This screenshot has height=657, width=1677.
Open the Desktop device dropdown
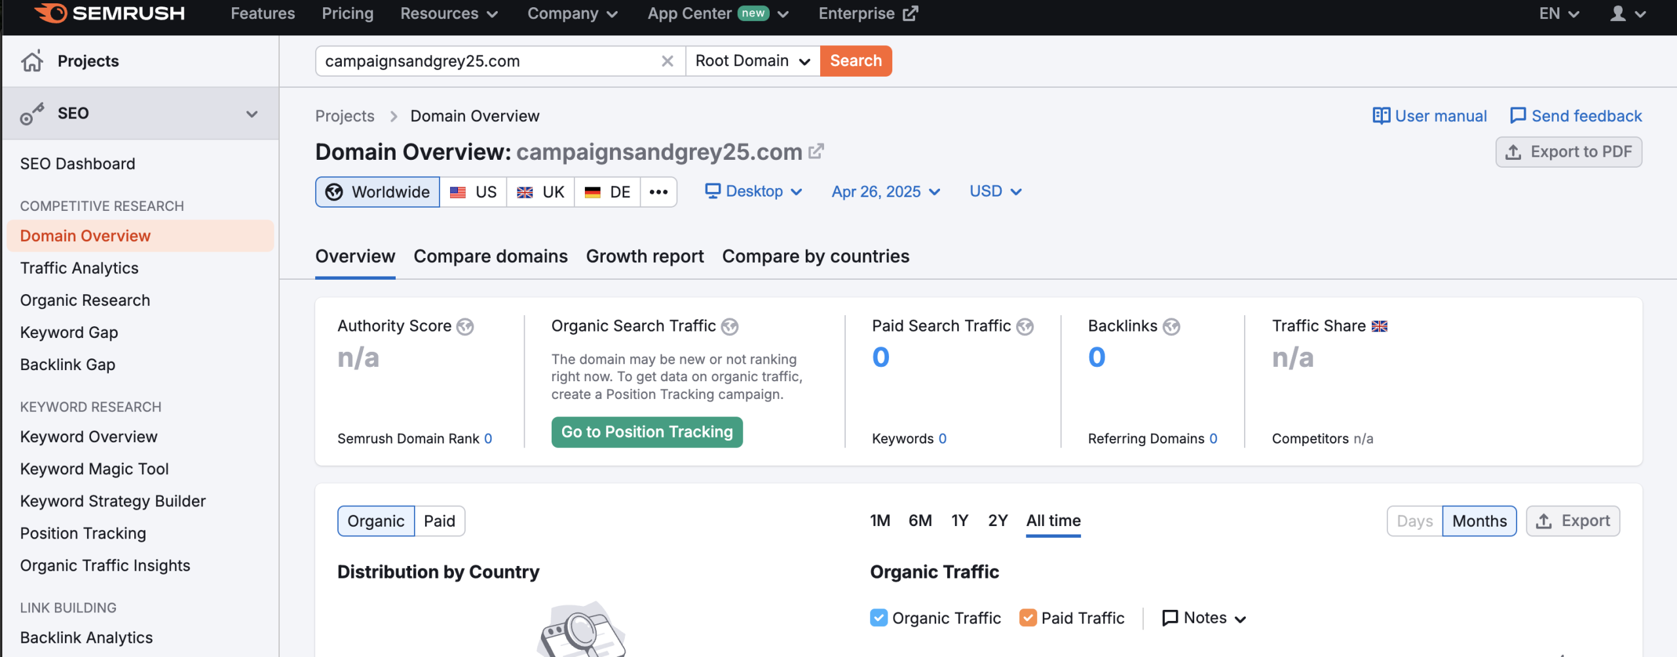click(753, 191)
